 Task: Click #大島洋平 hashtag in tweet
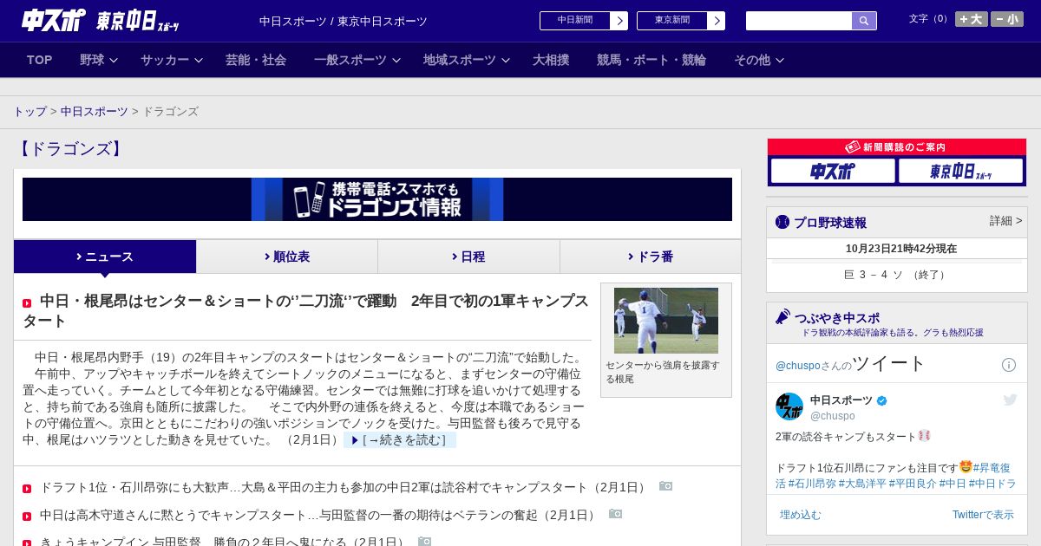(863, 484)
